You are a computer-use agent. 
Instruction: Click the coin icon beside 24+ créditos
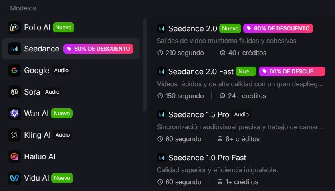coord(222,96)
